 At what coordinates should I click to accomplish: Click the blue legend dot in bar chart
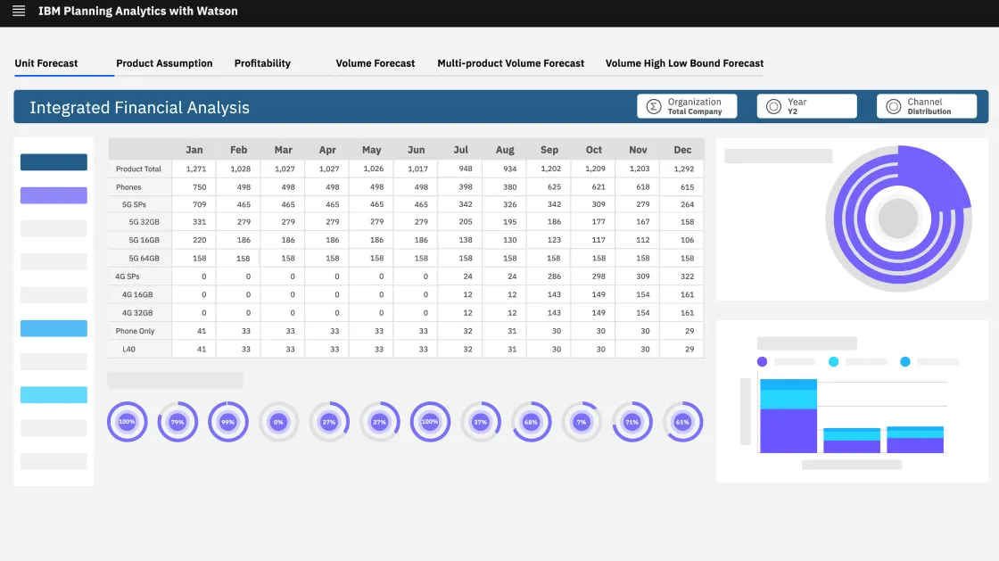[904, 362]
